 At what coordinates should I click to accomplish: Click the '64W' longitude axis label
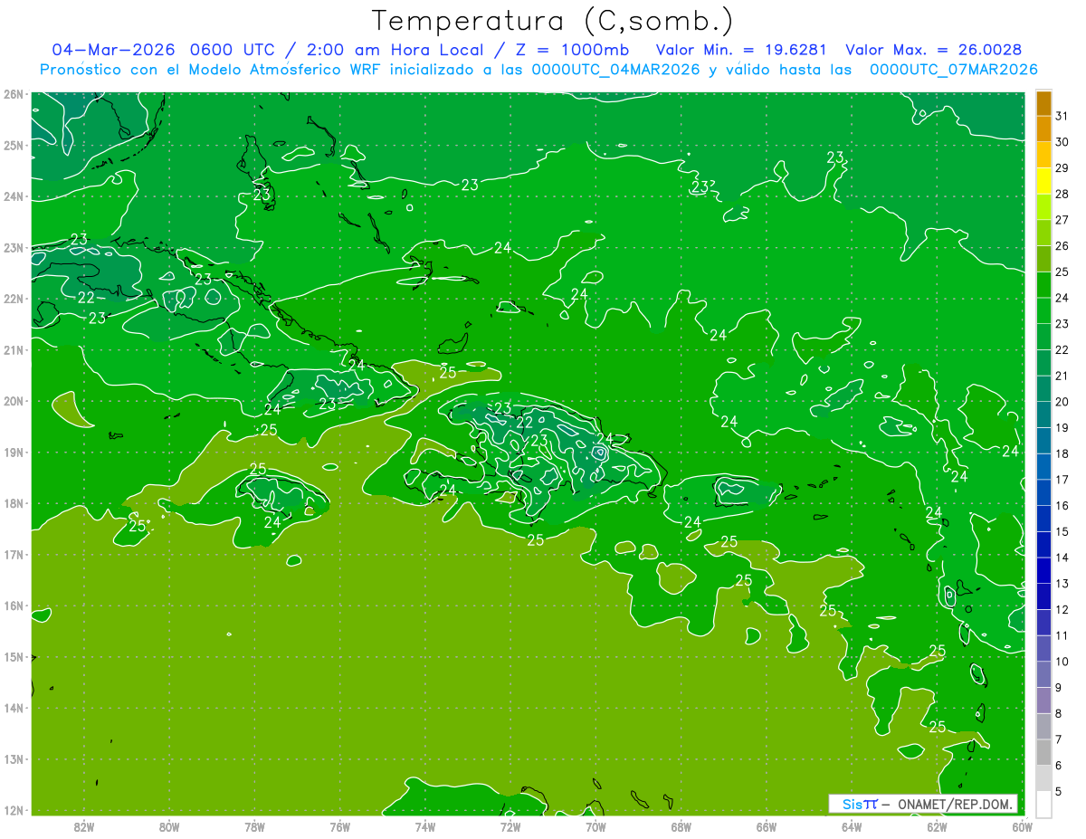click(851, 826)
